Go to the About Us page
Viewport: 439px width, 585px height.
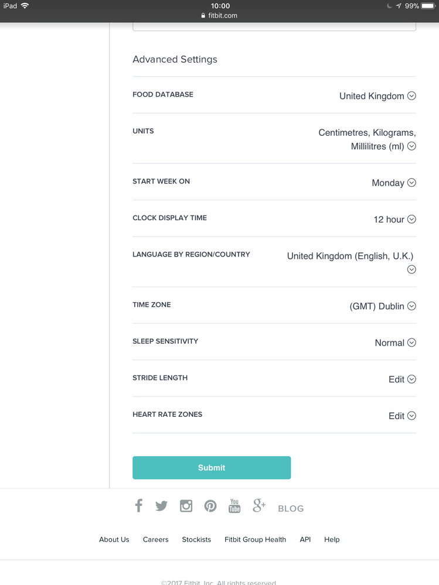point(114,539)
